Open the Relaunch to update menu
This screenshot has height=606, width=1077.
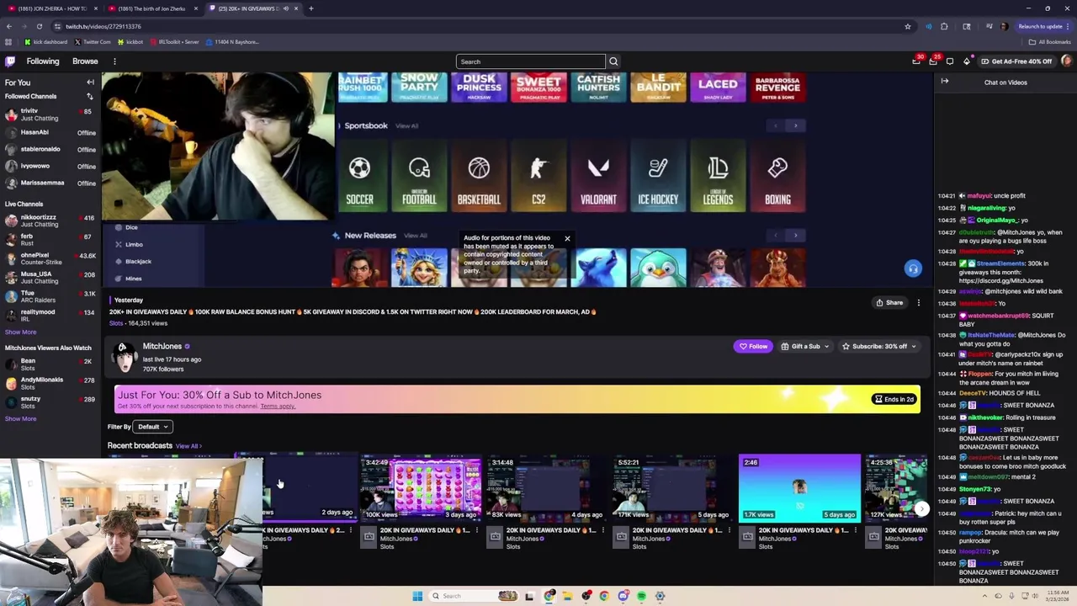coord(1043,26)
